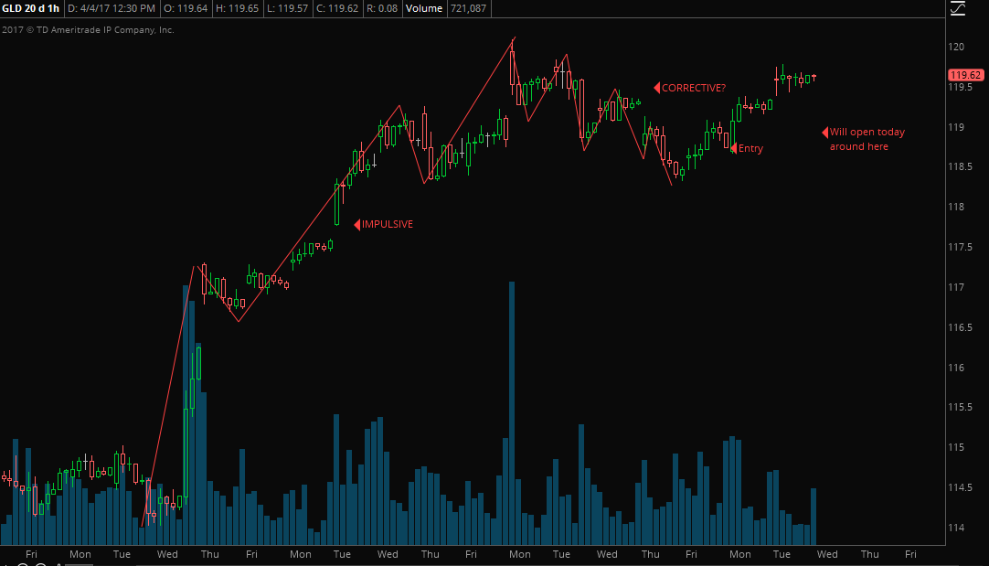The image size is (989, 566).
Task: Click the date readout D: 4/4/17 12:30 PM
Action: coord(112,8)
